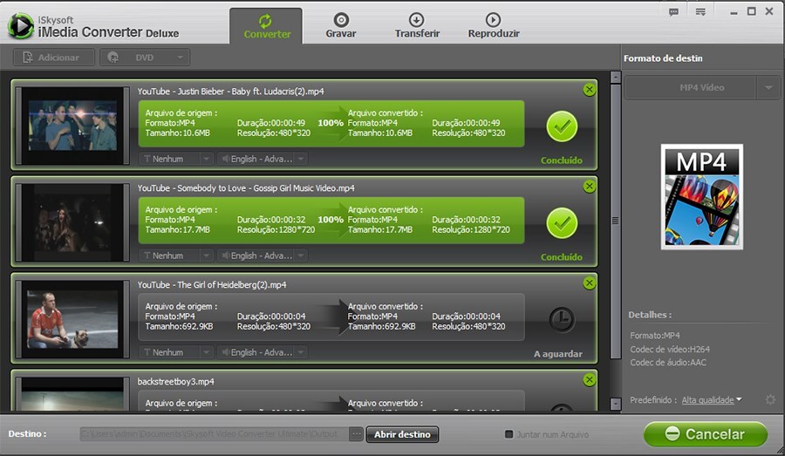Screen dimensions: 785x456
Task: Click the title YouTube - Justin Bieber - Baby ft. Ludacris(2).mp4
Action: point(230,91)
